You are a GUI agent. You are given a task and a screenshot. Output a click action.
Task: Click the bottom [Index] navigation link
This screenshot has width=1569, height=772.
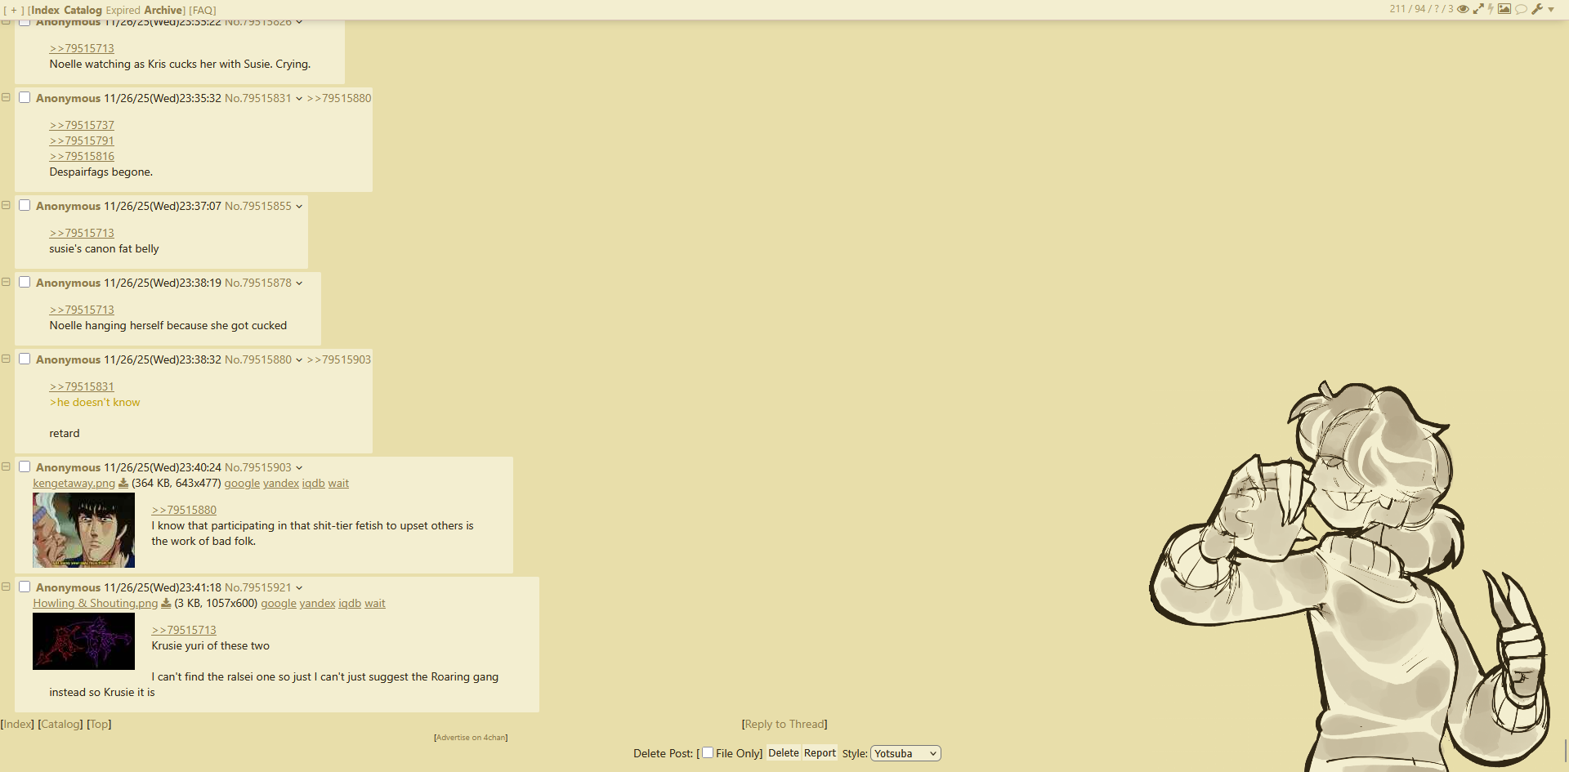(x=17, y=725)
